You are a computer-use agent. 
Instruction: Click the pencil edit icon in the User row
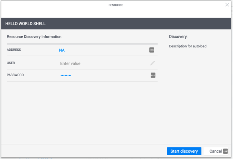[x=152, y=63]
